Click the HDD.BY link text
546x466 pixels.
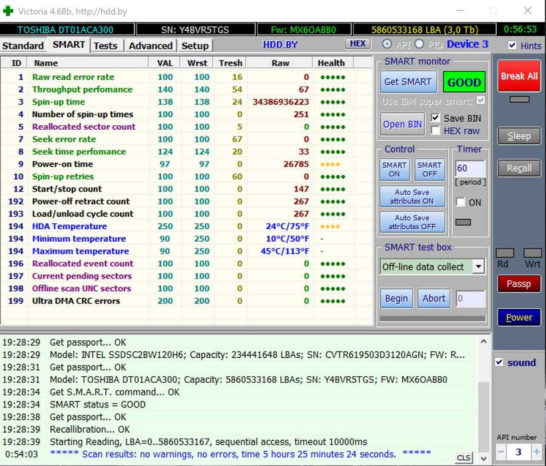[280, 45]
